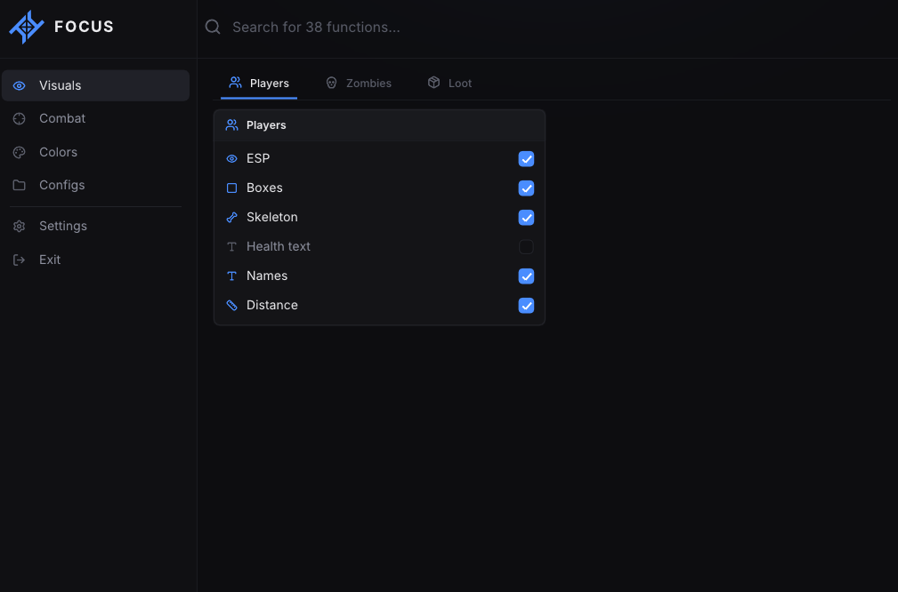Click the Boxes square icon
Image resolution: width=898 pixels, height=592 pixels.
point(232,188)
